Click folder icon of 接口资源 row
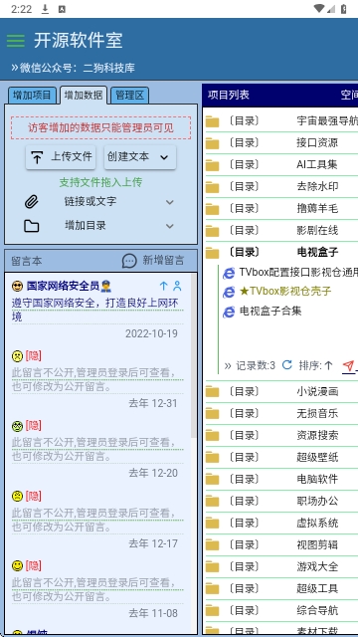358x637 pixels. point(212,143)
